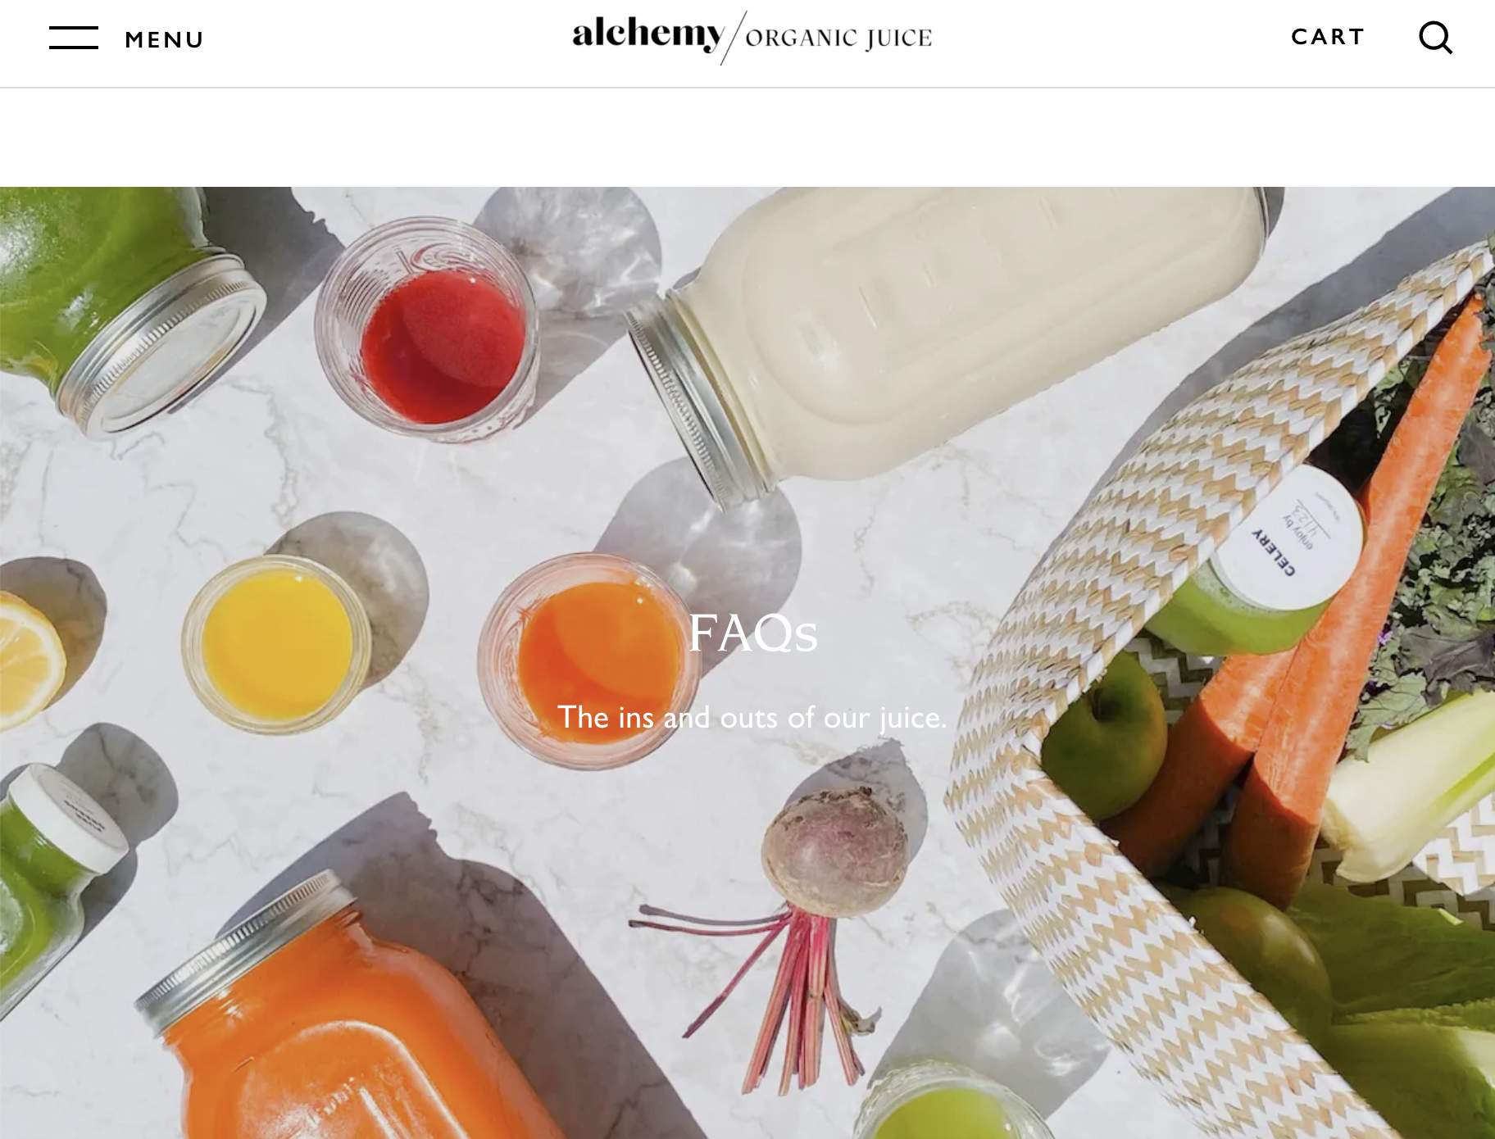Click the ORGANIC JUICE logo text
The width and height of the screenshot is (1495, 1139).
[x=838, y=38]
